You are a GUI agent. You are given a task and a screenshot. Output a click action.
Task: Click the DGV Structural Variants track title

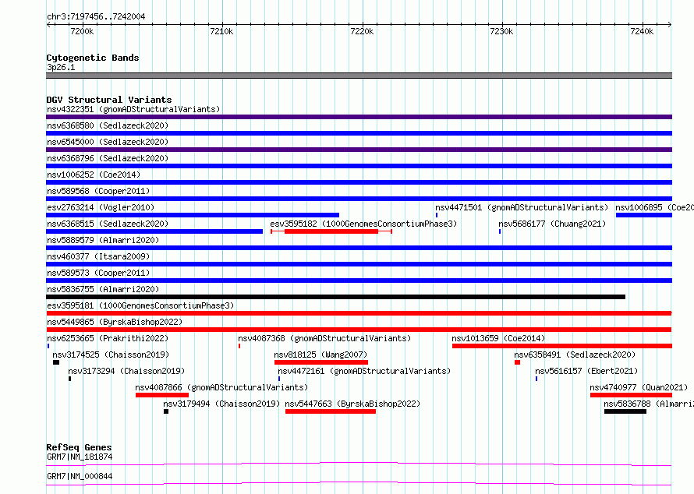[x=109, y=100]
